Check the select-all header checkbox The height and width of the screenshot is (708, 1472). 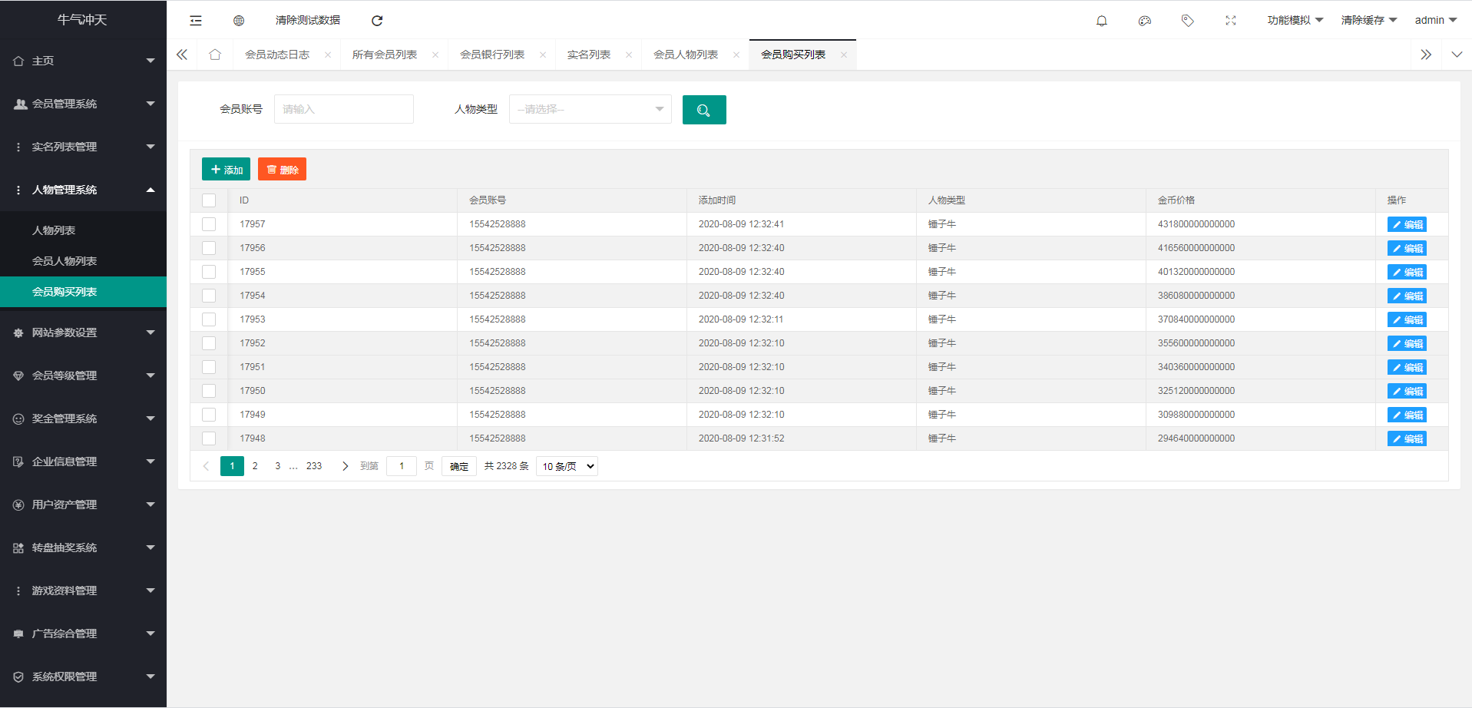209,200
